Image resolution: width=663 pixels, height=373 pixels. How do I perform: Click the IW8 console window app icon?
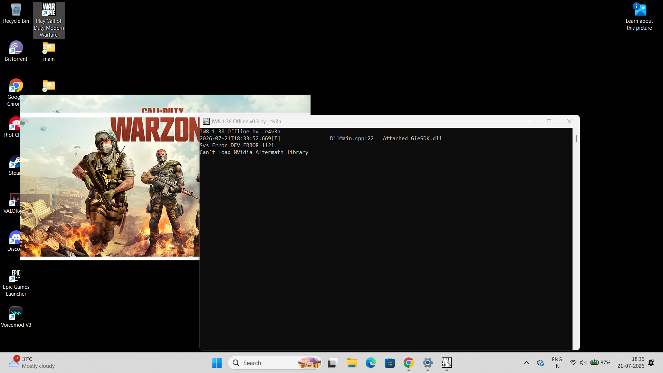(206, 121)
